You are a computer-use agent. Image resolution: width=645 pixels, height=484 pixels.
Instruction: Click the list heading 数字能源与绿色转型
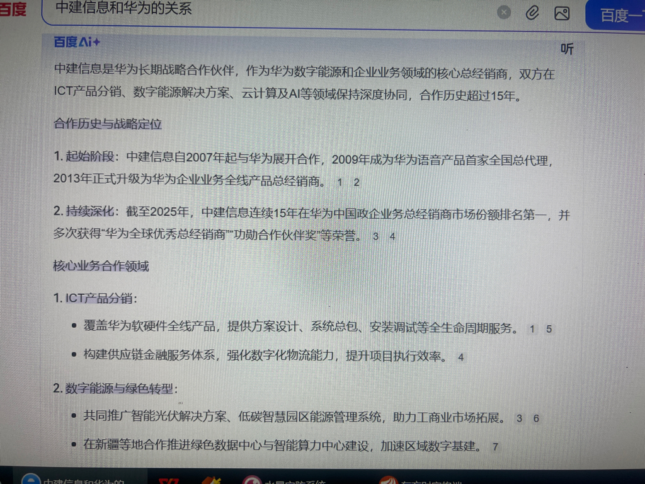coord(119,388)
